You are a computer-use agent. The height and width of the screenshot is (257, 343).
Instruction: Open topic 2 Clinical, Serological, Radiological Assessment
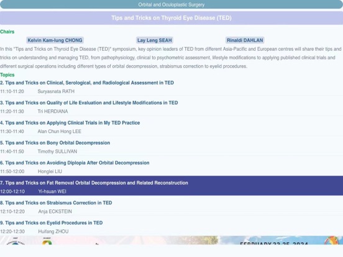tap(87, 83)
